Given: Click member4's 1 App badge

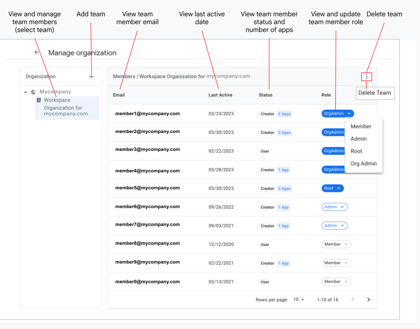Looking at the screenshot, I should click(283, 170).
